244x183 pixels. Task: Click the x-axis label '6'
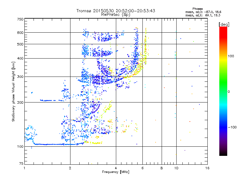coord(142,168)
